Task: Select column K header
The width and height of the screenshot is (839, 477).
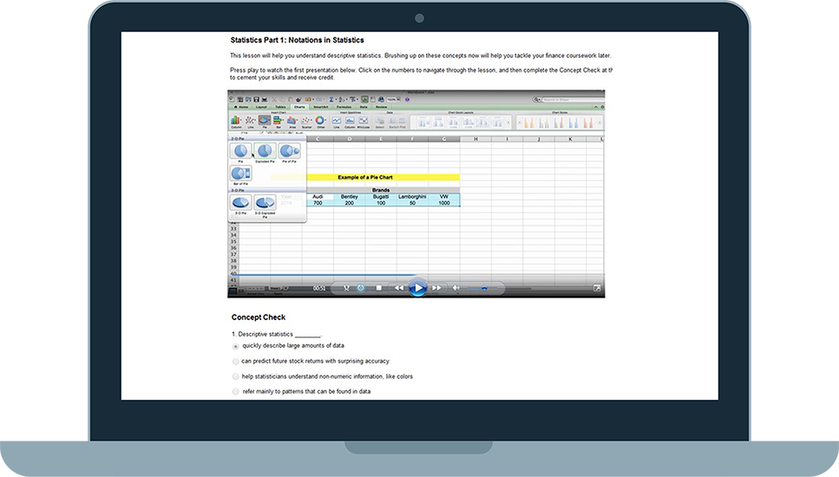Action: (x=570, y=139)
